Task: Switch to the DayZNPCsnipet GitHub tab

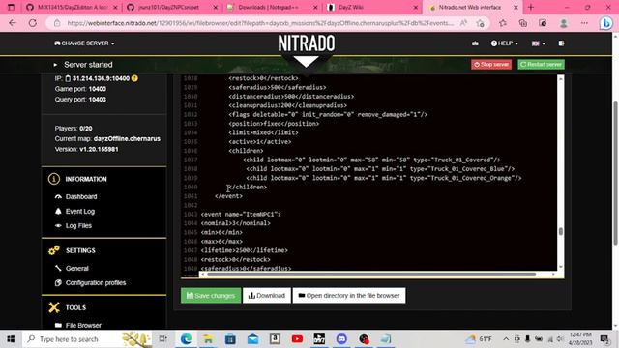Action: 172,7
